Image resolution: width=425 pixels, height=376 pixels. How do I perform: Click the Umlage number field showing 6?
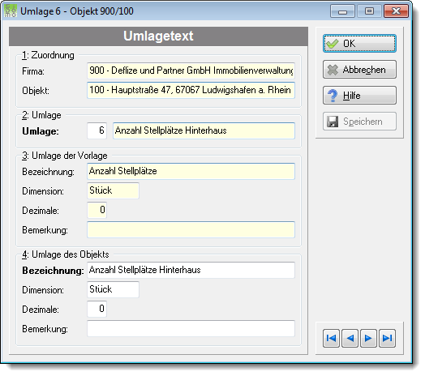click(x=97, y=130)
